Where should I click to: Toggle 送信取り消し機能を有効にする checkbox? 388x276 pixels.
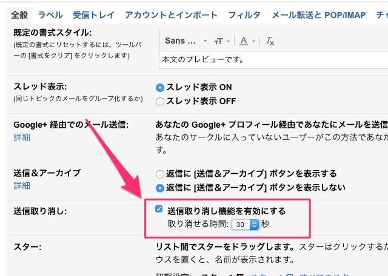click(159, 209)
